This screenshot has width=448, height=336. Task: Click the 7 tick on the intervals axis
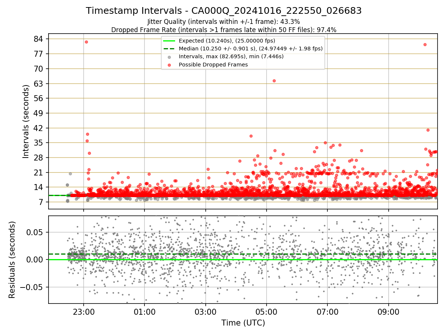[41, 202]
